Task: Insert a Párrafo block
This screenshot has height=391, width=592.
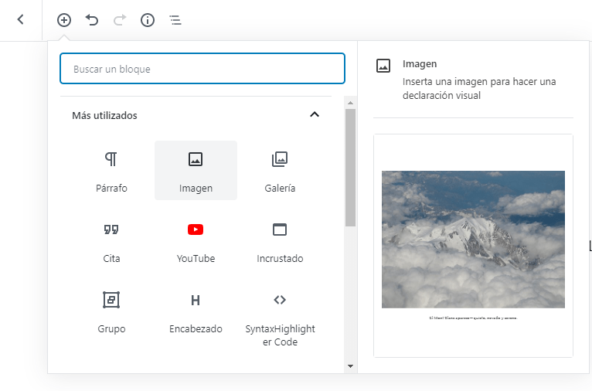Action: point(112,171)
